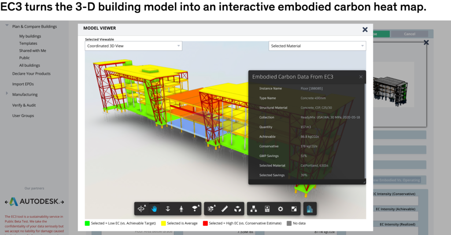Click the red High EC legend swatch
The width and height of the screenshot is (451, 235).
tap(205, 223)
